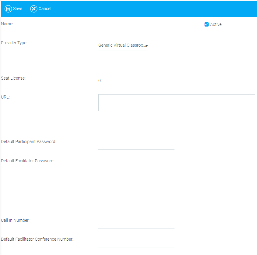Click the URL: field label
This screenshot has width=257, height=255.
5,97
